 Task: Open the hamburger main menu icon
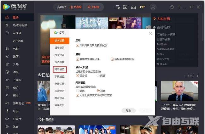(179, 7)
